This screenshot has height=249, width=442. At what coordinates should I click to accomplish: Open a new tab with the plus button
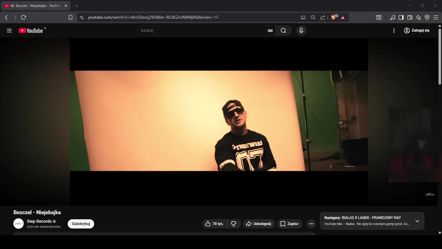(77, 6)
